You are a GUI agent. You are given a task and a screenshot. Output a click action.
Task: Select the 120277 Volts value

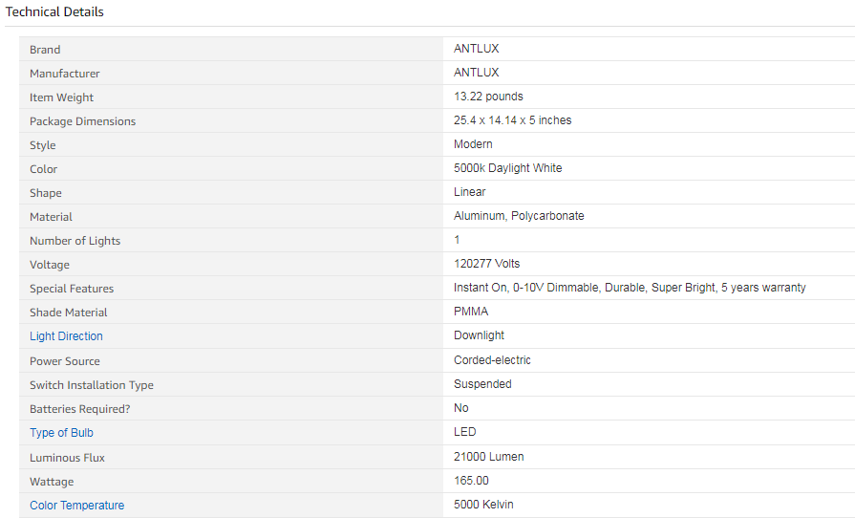pyautogui.click(x=486, y=264)
